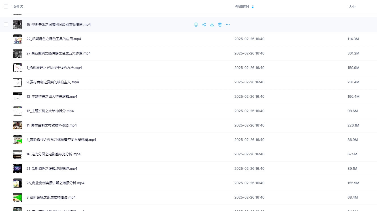Open 16_定光分面之电影感布光分析.mp4

click(x=54, y=154)
